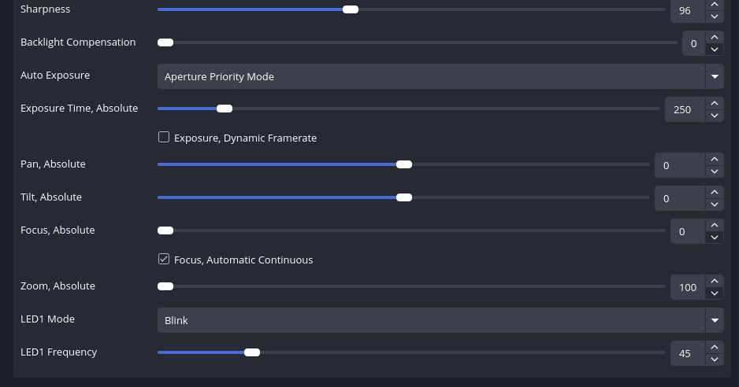Increase Focus, Absolute with up arrow

coord(715,225)
